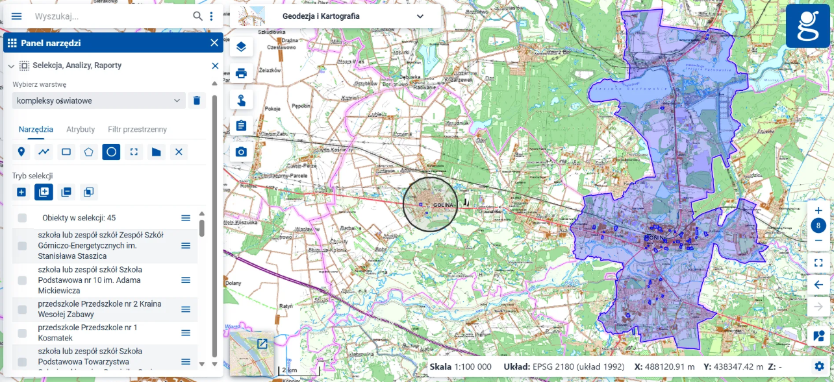Check the 'Obiekty w selekcji: 45' checkbox
The width and height of the screenshot is (834, 382).
pos(23,218)
